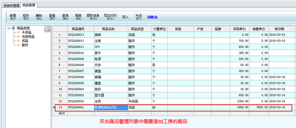The height and width of the screenshot is (128, 296).
Task: Click 删除 (F4) toolbar button
Action: pos(39,17)
